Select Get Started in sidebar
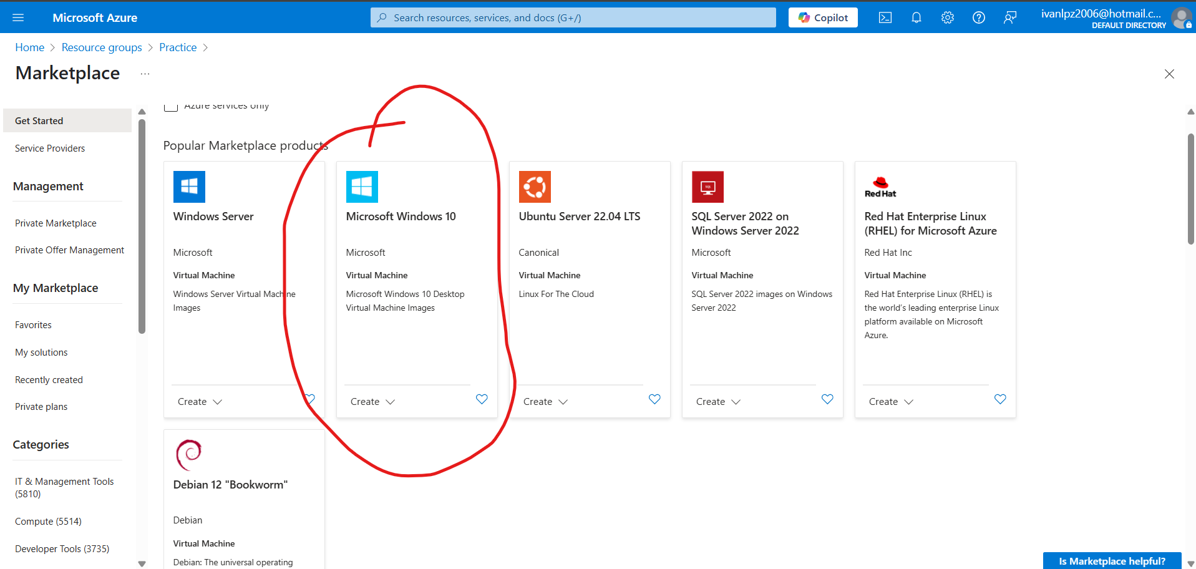This screenshot has height=569, width=1196. (x=67, y=120)
